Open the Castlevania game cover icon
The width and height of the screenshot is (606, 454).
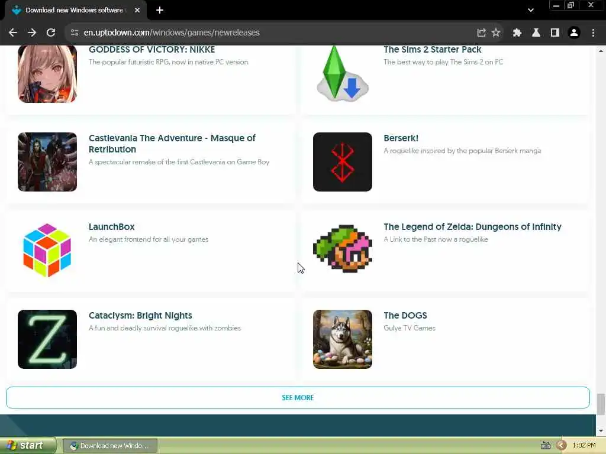(47, 162)
